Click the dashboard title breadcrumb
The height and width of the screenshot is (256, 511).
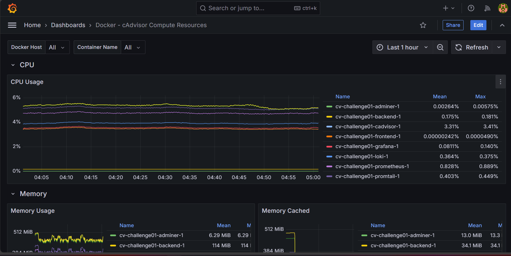click(151, 25)
